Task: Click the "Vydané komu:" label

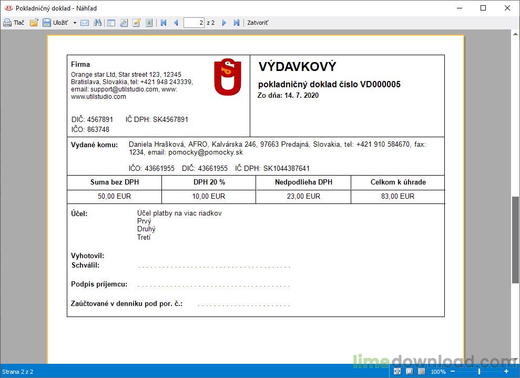Action: pyautogui.click(x=95, y=145)
